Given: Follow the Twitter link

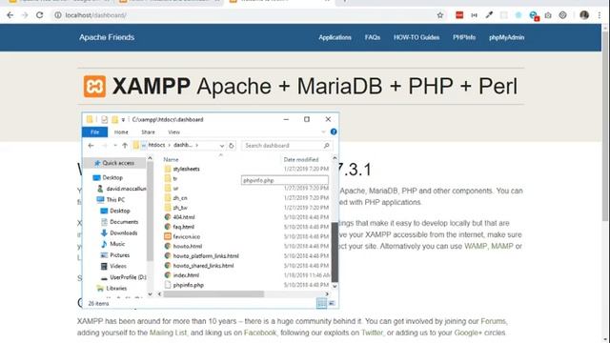Looking at the screenshot, I should click(372, 333).
